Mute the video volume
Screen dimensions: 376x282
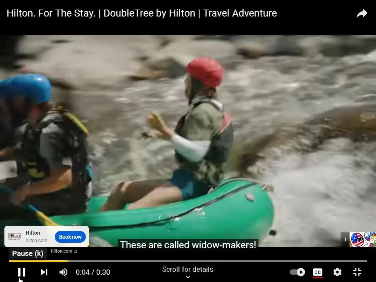[x=63, y=272]
